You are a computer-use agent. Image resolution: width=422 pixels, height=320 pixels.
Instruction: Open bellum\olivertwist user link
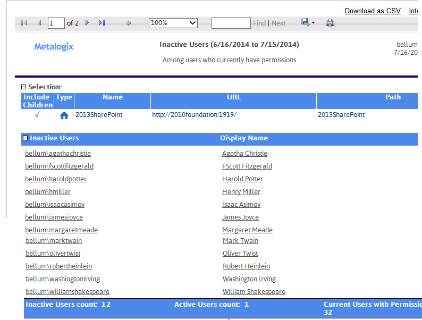point(53,254)
